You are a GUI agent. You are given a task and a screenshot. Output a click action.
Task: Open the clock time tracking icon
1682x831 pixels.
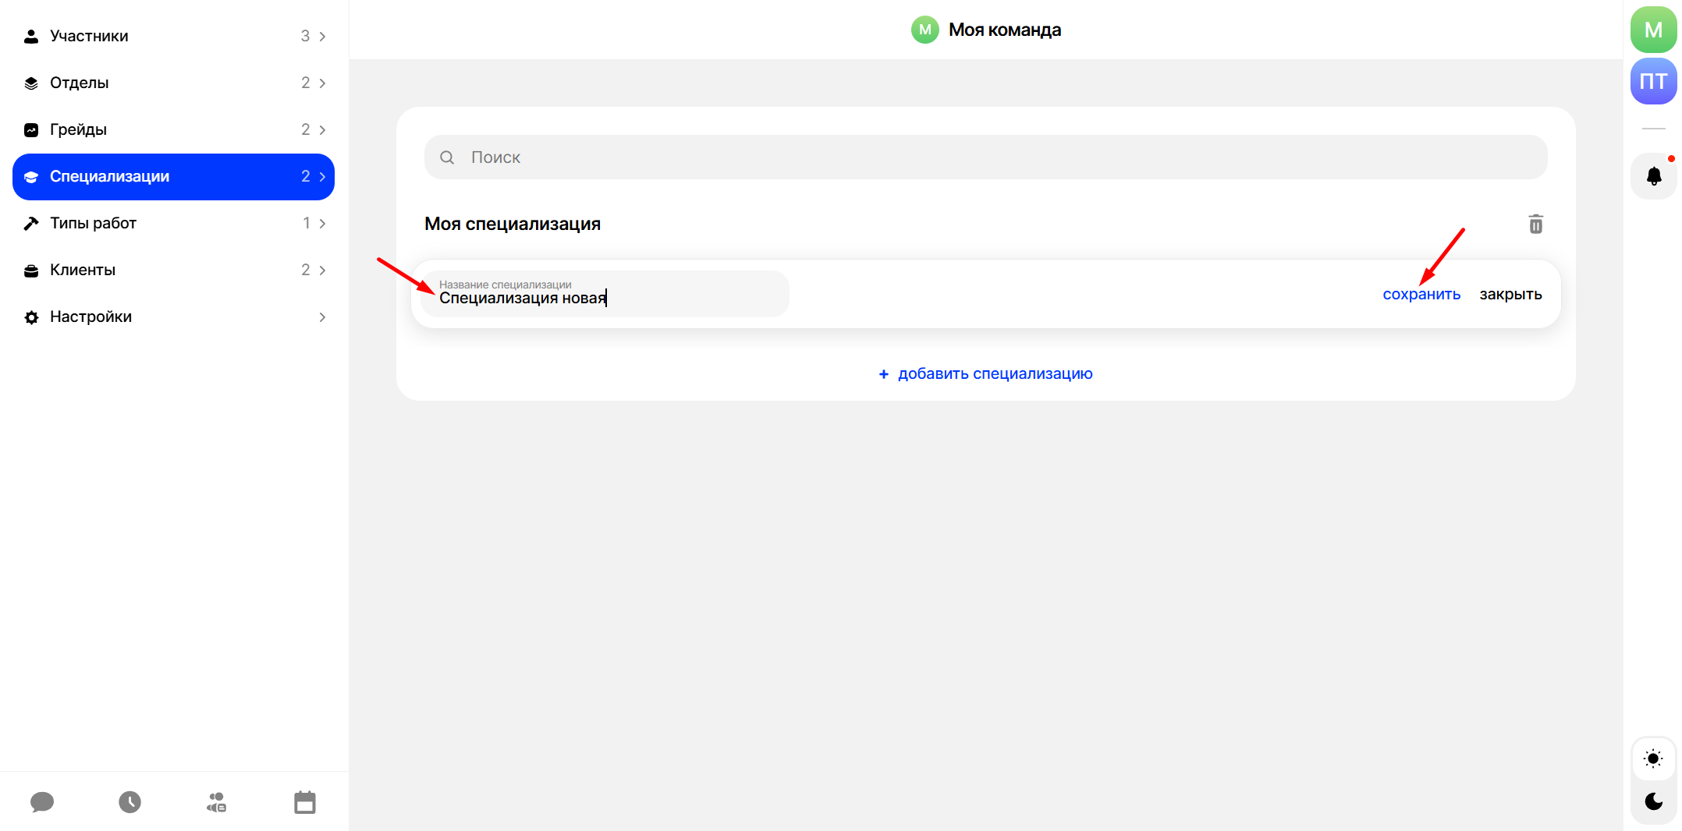point(130,801)
